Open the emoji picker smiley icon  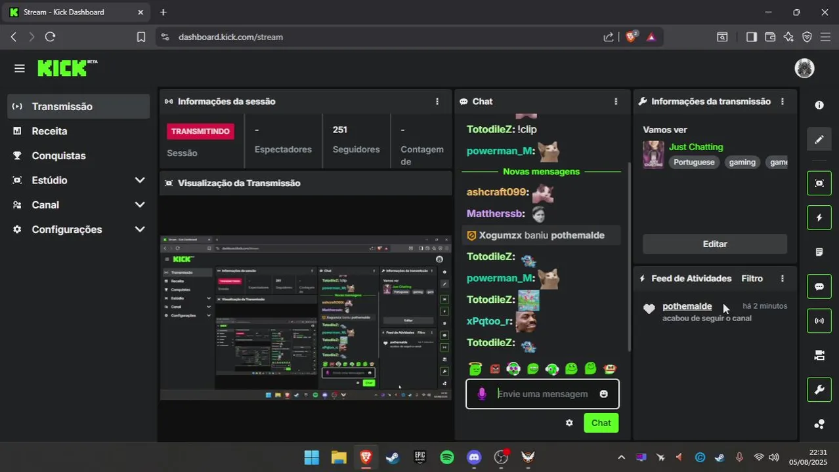tap(604, 394)
